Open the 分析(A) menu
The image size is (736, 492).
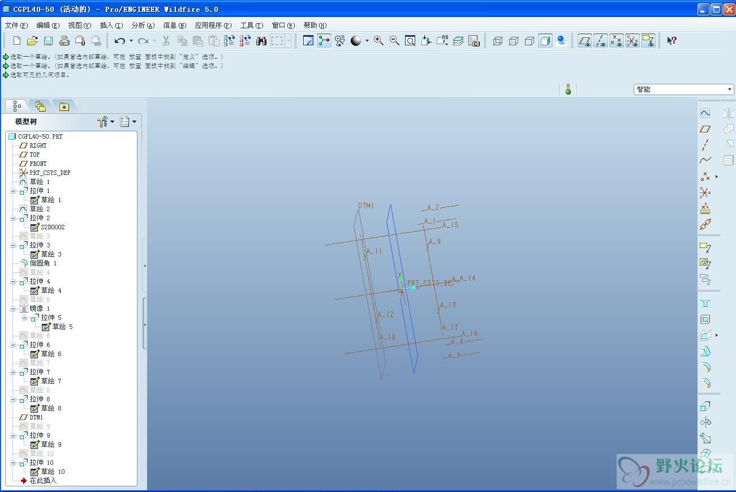coord(143,25)
